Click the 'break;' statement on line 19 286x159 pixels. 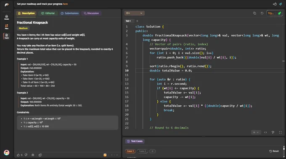(169, 110)
